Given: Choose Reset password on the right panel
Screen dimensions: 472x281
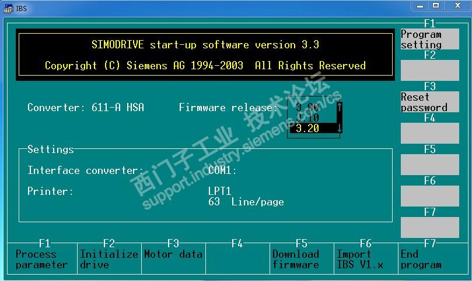Looking at the screenshot, I should pos(429,102).
